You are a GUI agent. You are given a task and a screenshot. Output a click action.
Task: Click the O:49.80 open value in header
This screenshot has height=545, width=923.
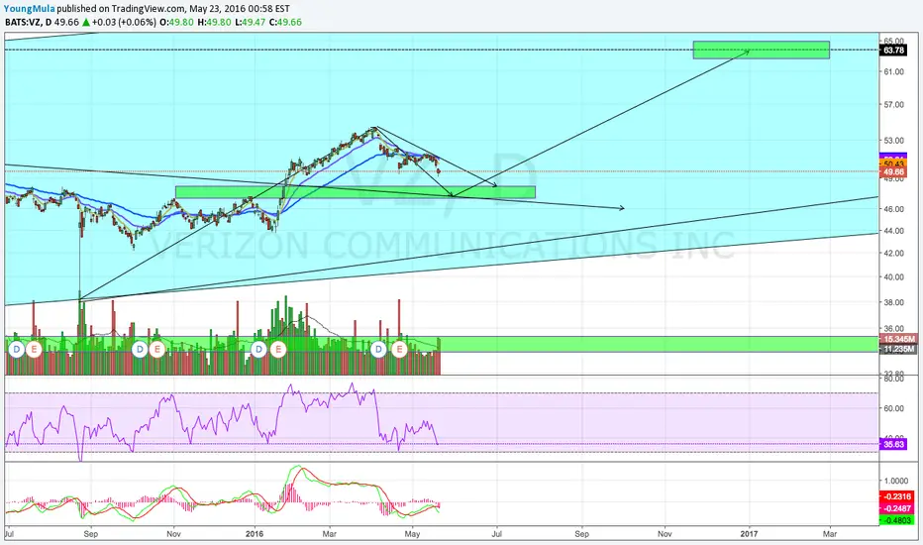point(176,23)
